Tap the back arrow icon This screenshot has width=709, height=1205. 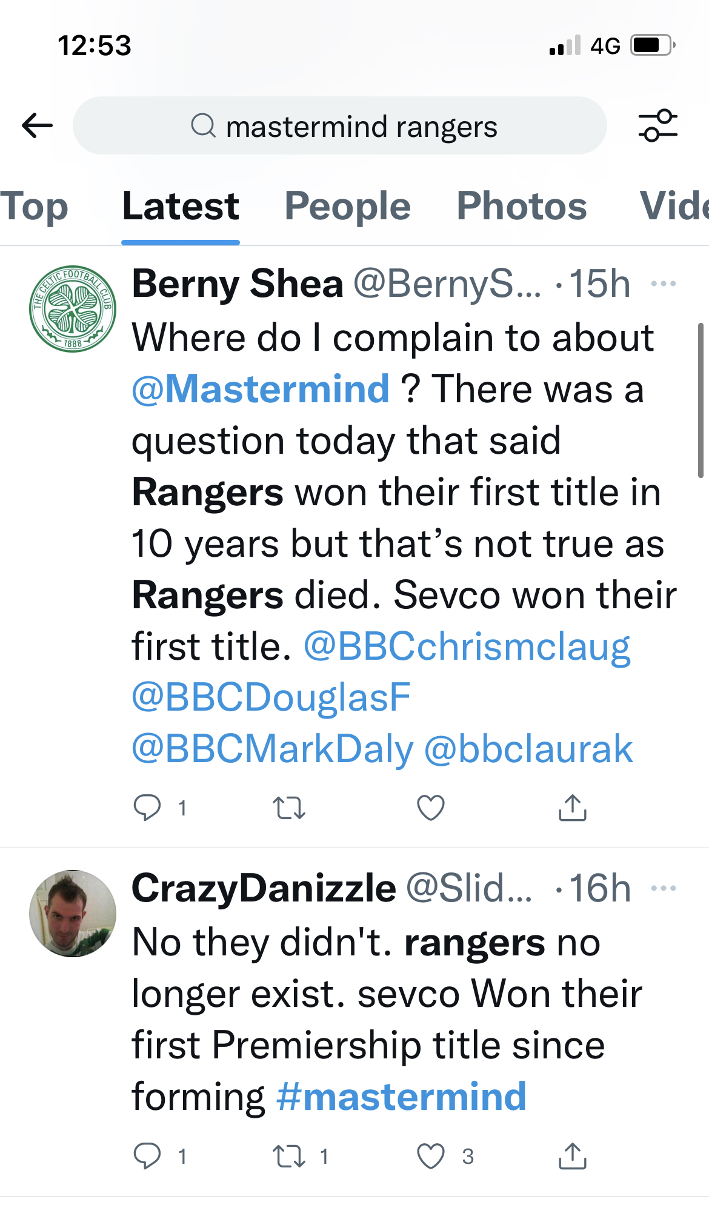38,126
